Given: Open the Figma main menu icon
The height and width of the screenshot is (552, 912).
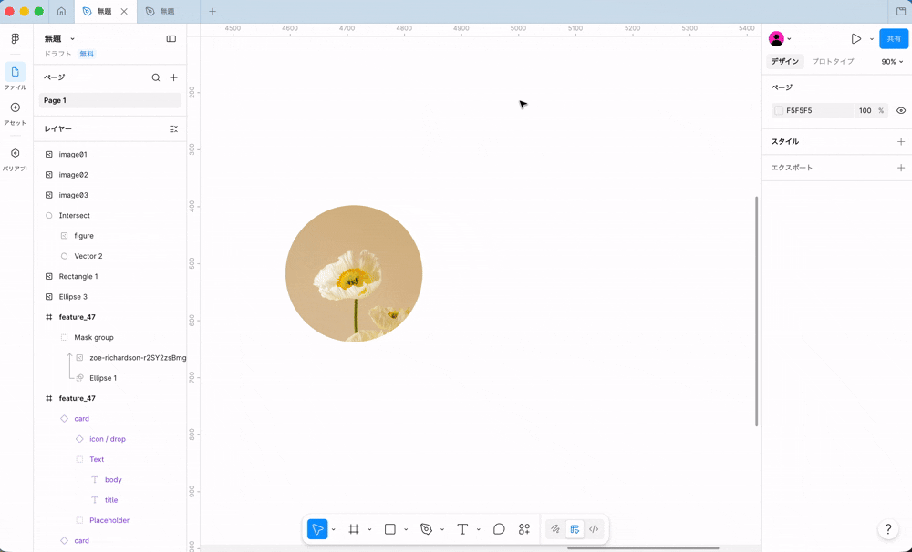Looking at the screenshot, I should (x=16, y=38).
